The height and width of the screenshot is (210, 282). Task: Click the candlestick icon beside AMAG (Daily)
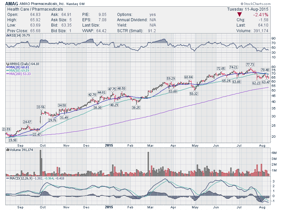pyautogui.click(x=8, y=64)
